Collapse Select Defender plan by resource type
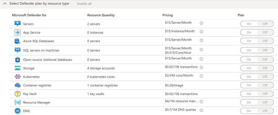This screenshot has height=115, width=278. pyautogui.click(x=5, y=4)
